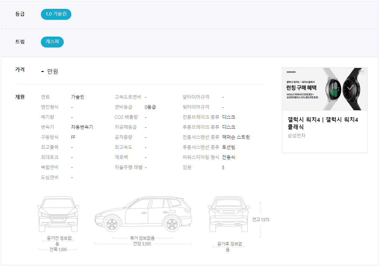Click the front view car illustration
This screenshot has height=266, width=379.
coord(58,214)
